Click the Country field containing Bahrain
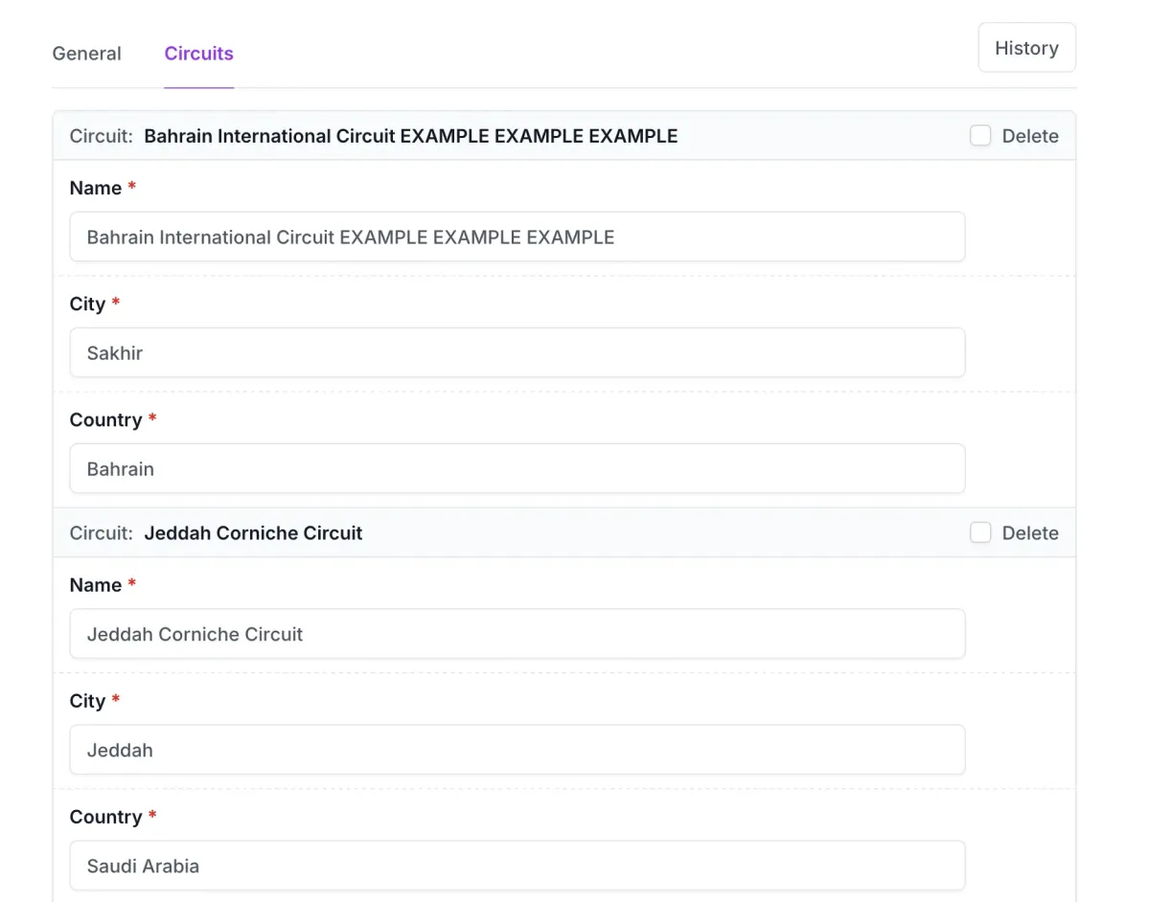 [517, 468]
